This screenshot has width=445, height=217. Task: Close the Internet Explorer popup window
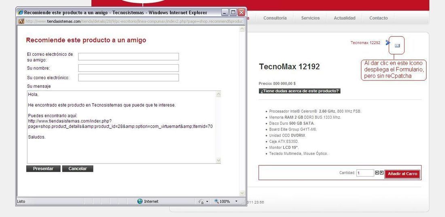click(241, 12)
